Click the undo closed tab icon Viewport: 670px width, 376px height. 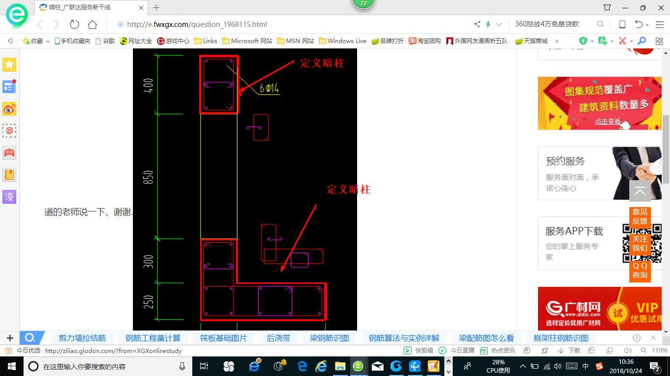click(x=639, y=24)
